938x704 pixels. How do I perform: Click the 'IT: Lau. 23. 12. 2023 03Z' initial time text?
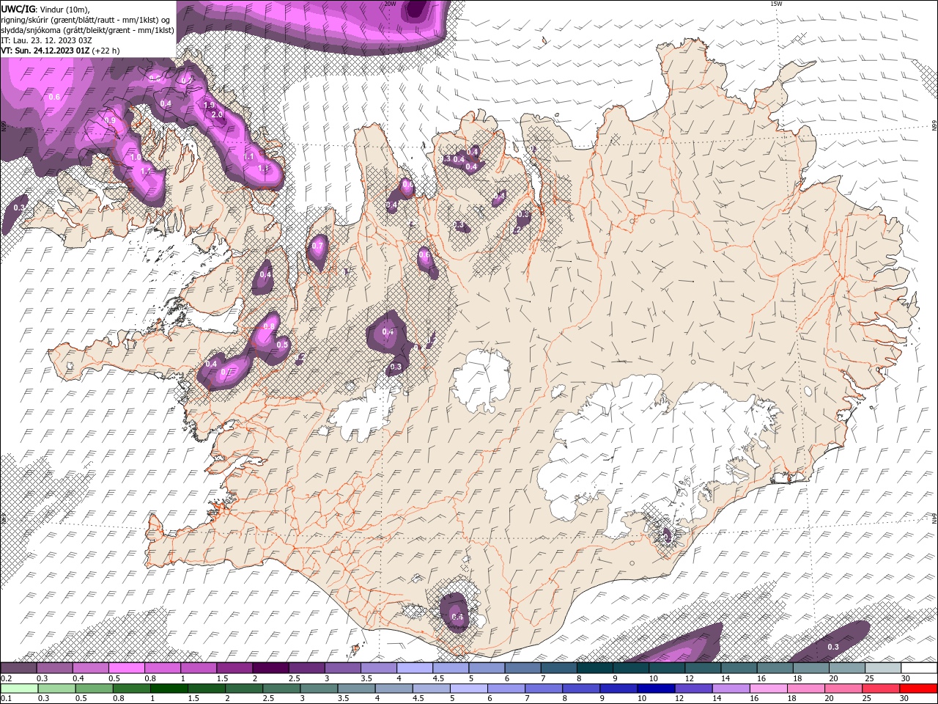click(x=45, y=40)
